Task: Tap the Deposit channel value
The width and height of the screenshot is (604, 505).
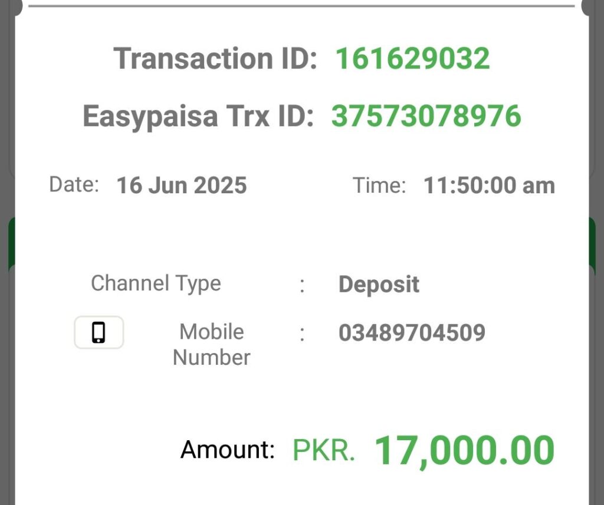Action: tap(379, 285)
